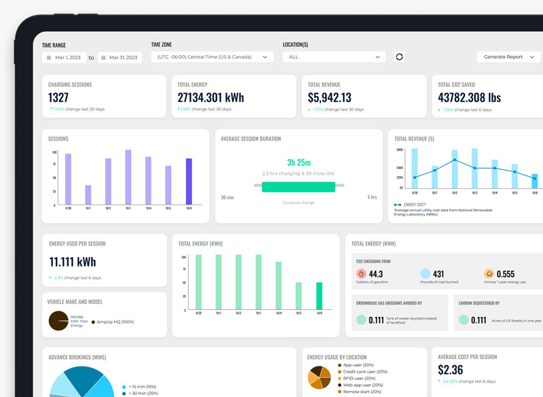Screen dimensions: 543x397
Task: Click the dark purple 10/6 bar in Sessions
Action: coord(189,182)
